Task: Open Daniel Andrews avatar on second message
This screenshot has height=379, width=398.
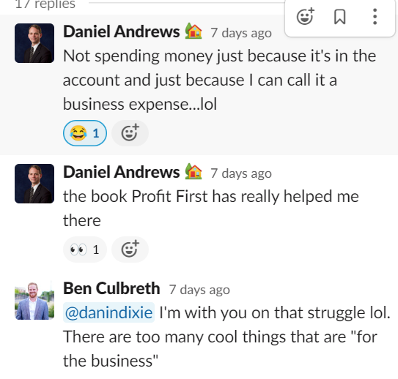Action: tap(34, 184)
